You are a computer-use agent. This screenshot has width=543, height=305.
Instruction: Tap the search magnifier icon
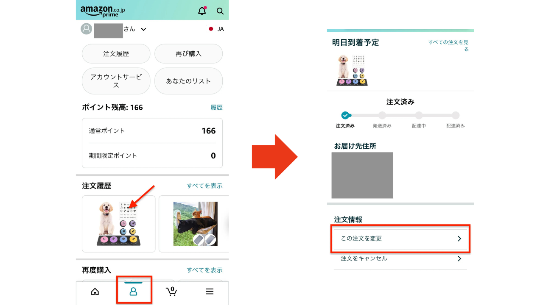[220, 11]
